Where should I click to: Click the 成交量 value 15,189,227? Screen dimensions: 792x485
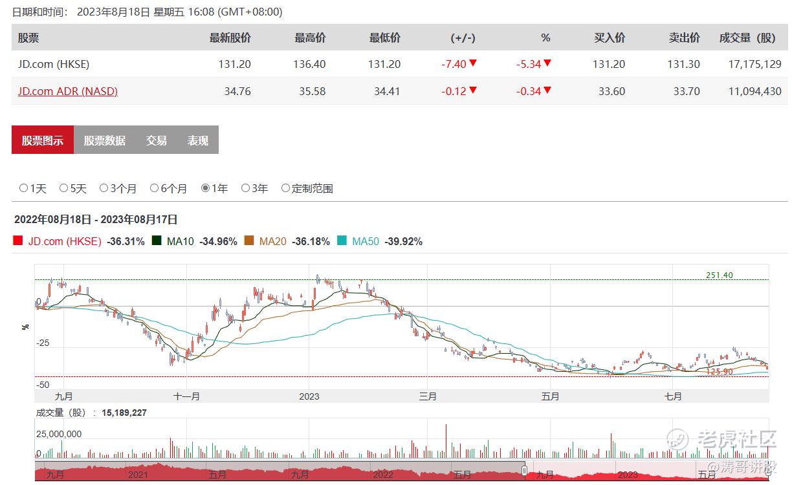124,412
